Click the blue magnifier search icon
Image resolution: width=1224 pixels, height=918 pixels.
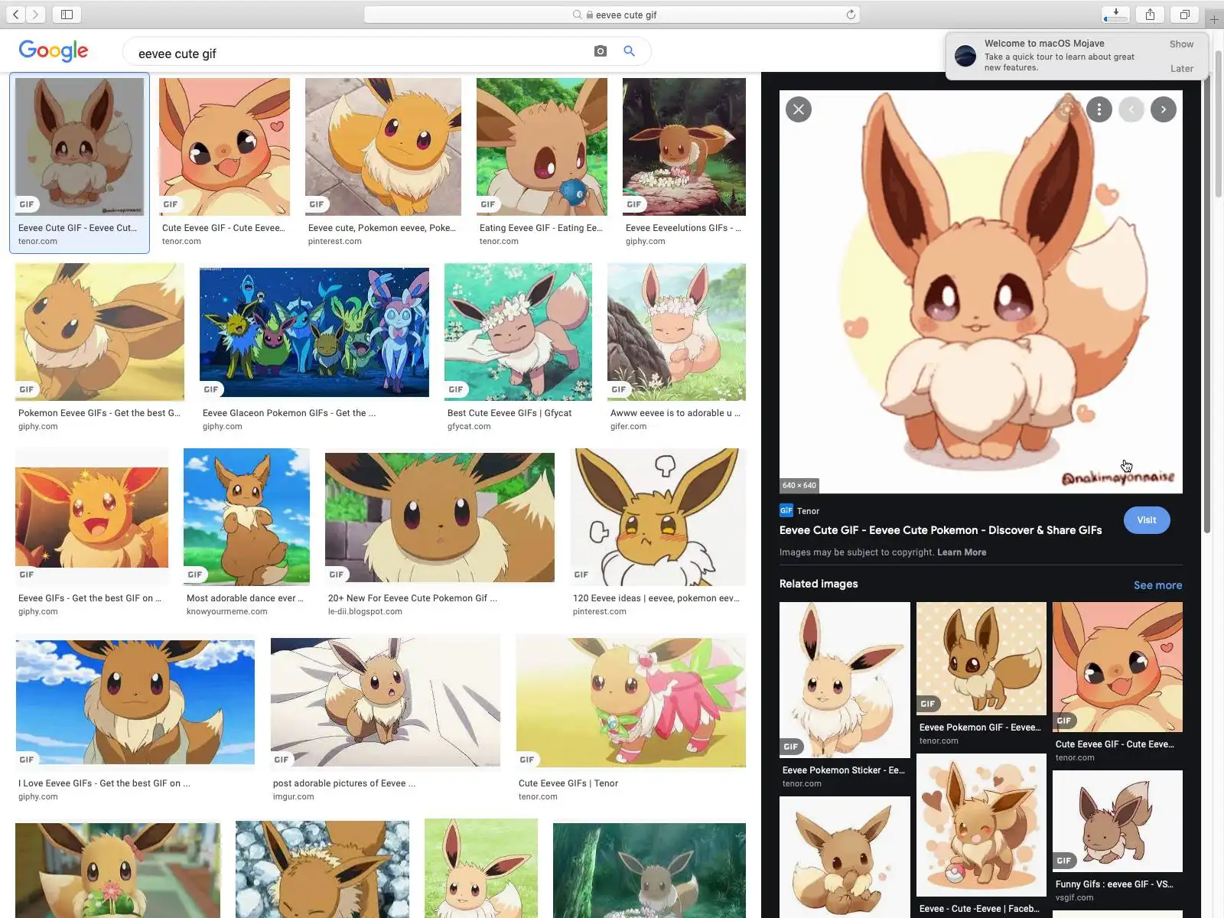point(629,51)
